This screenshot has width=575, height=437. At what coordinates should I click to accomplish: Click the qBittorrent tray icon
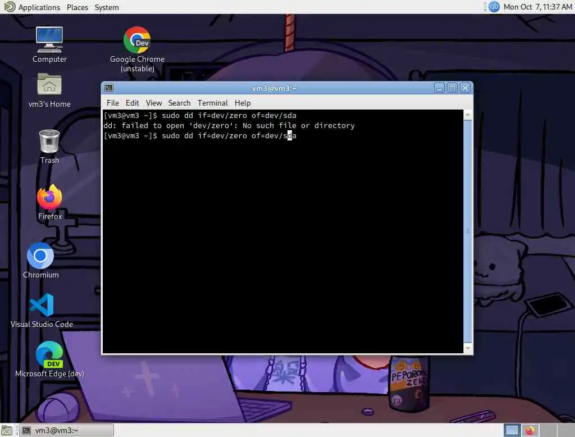[494, 7]
